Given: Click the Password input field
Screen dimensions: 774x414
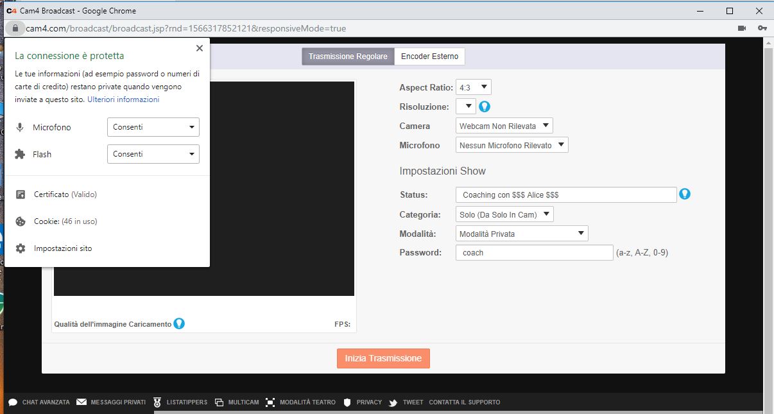Looking at the screenshot, I should [x=534, y=253].
